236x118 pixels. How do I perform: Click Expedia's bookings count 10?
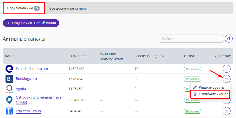tap(136, 69)
